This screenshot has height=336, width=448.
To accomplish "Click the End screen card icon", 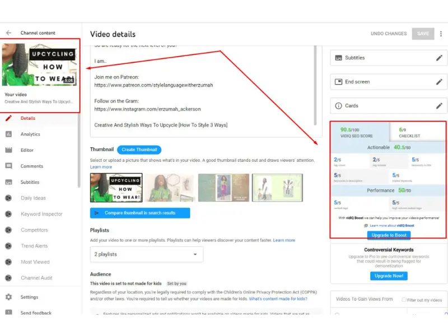I will coord(338,82).
